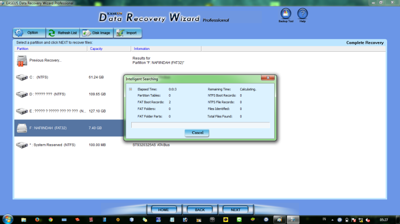Sort by the Information column header
Viewport: 400px width, 224px height.
(x=166, y=48)
